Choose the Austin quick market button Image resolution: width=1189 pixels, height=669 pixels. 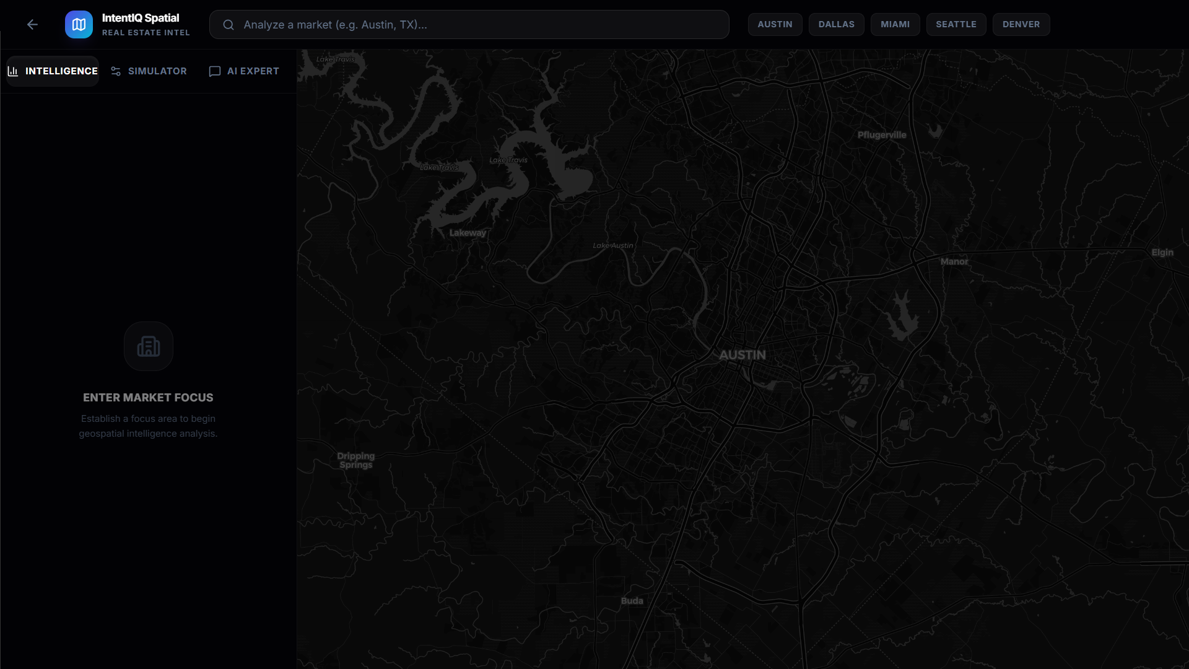775,24
